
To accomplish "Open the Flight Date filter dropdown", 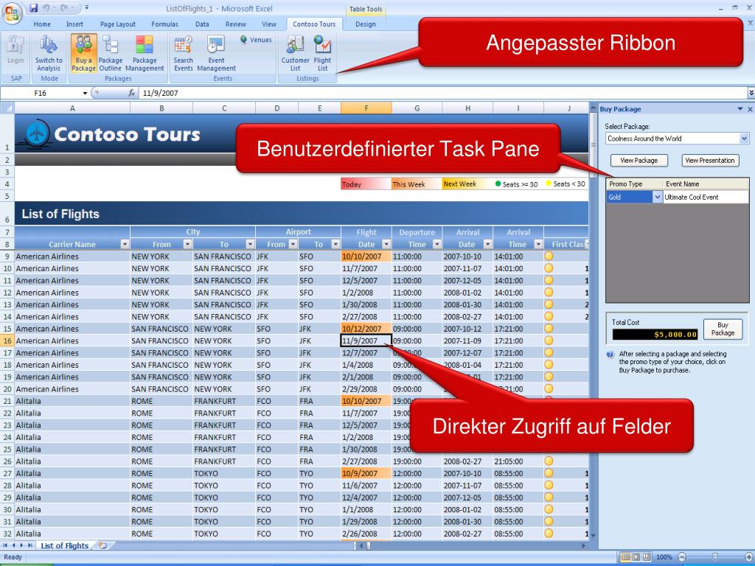I will 386,244.
